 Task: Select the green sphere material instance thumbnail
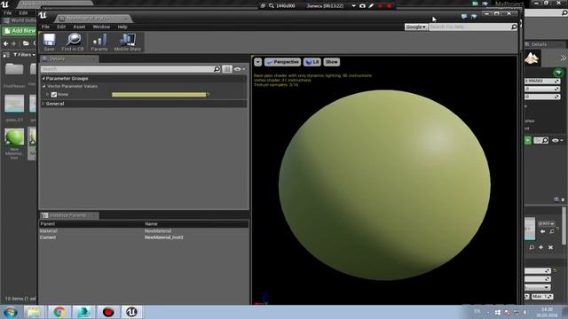14,138
